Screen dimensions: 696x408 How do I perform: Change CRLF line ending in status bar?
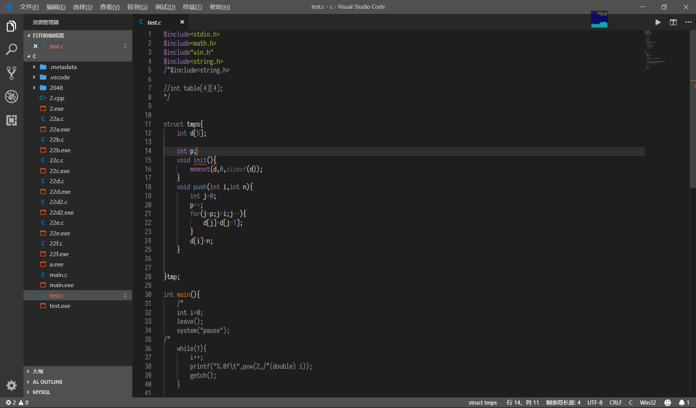(615, 403)
